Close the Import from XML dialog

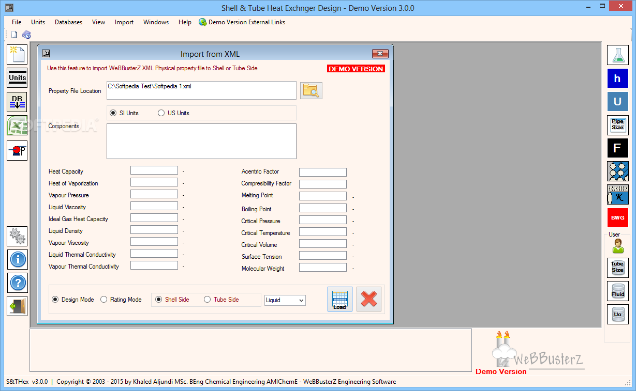click(x=380, y=54)
